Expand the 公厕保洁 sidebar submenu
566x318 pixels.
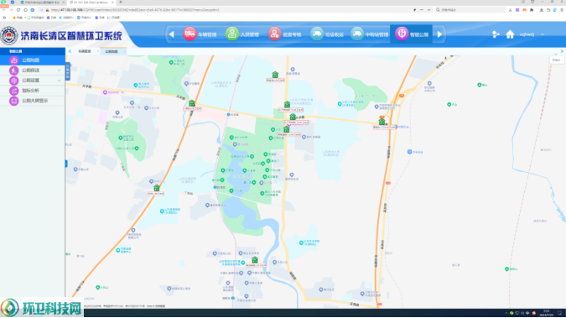(x=33, y=70)
